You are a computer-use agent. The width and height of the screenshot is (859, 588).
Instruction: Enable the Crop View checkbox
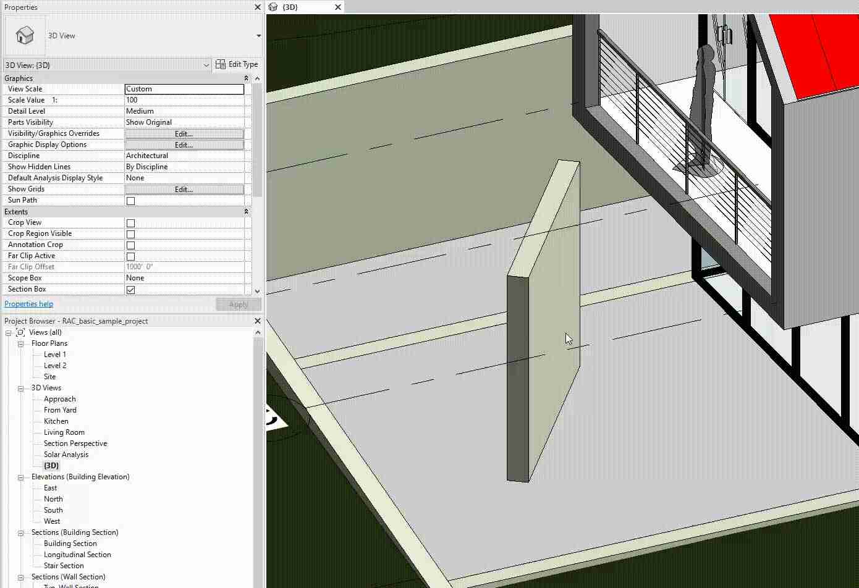pyautogui.click(x=130, y=223)
